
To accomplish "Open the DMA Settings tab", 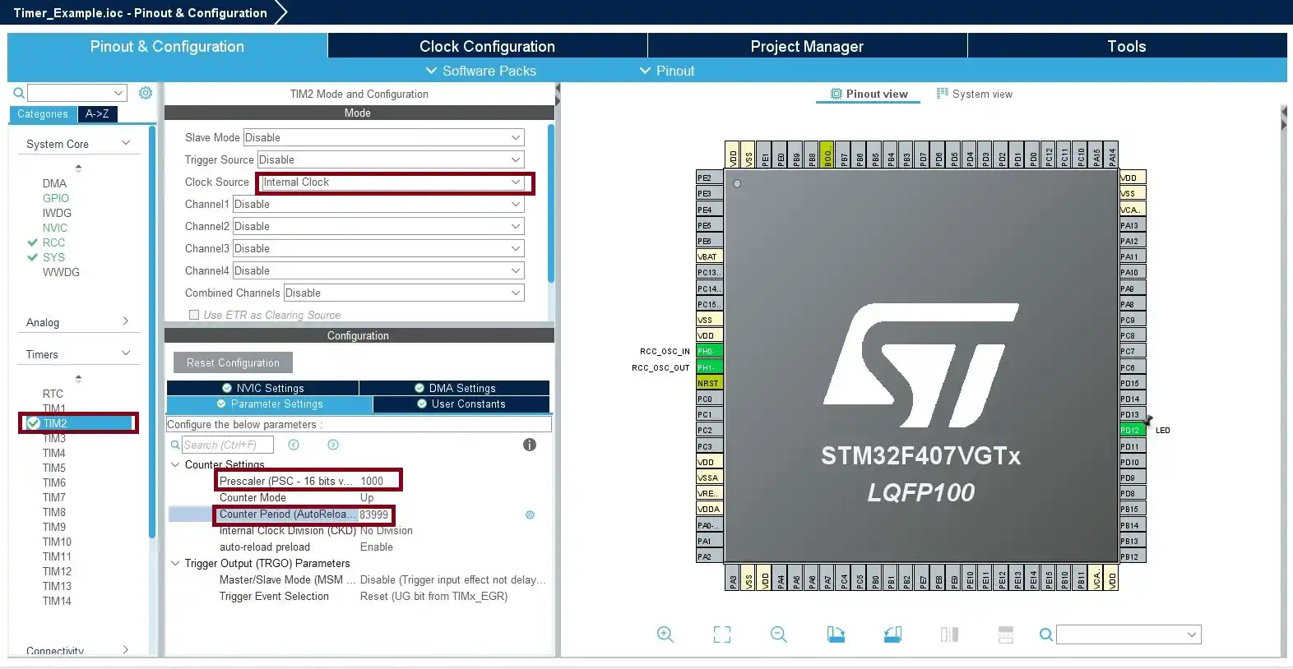I will [454, 388].
